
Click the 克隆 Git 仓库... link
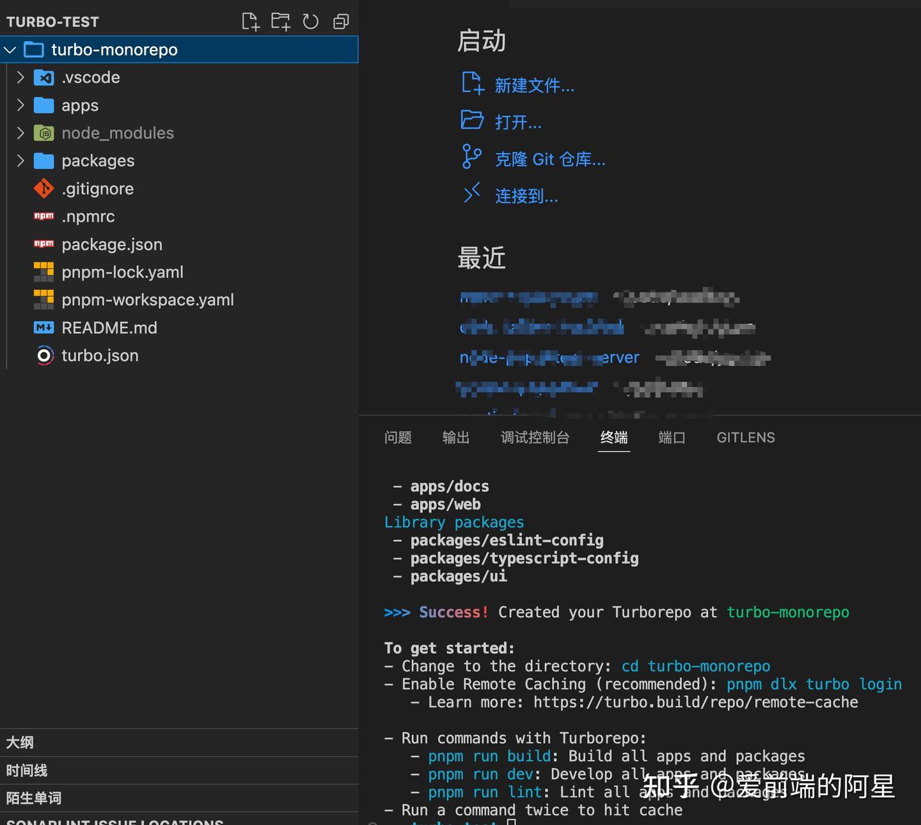(550, 159)
